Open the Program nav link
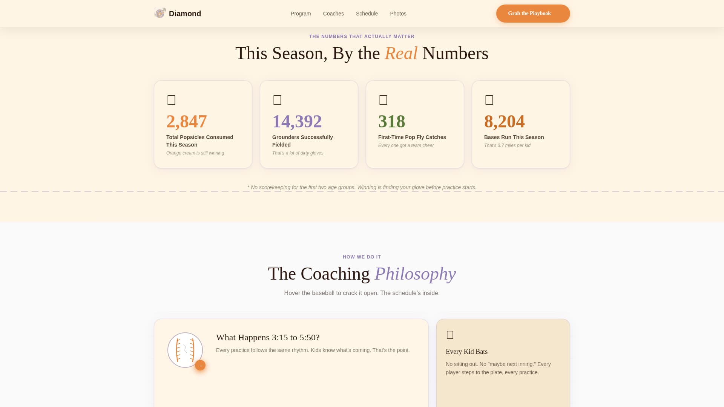Image resolution: width=724 pixels, height=407 pixels. tap(301, 14)
